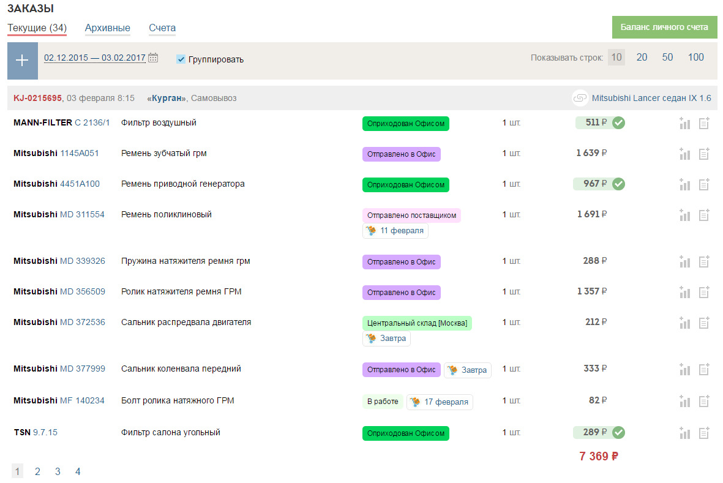Open chart icon for Mitsubishi 1145A051 row
The width and height of the screenshot is (723, 483).
click(x=684, y=154)
